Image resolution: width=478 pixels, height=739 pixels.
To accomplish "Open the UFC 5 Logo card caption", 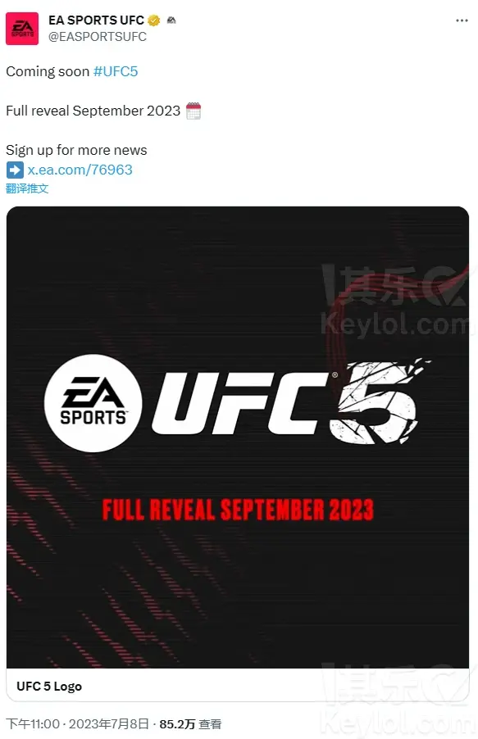I will click(x=49, y=687).
